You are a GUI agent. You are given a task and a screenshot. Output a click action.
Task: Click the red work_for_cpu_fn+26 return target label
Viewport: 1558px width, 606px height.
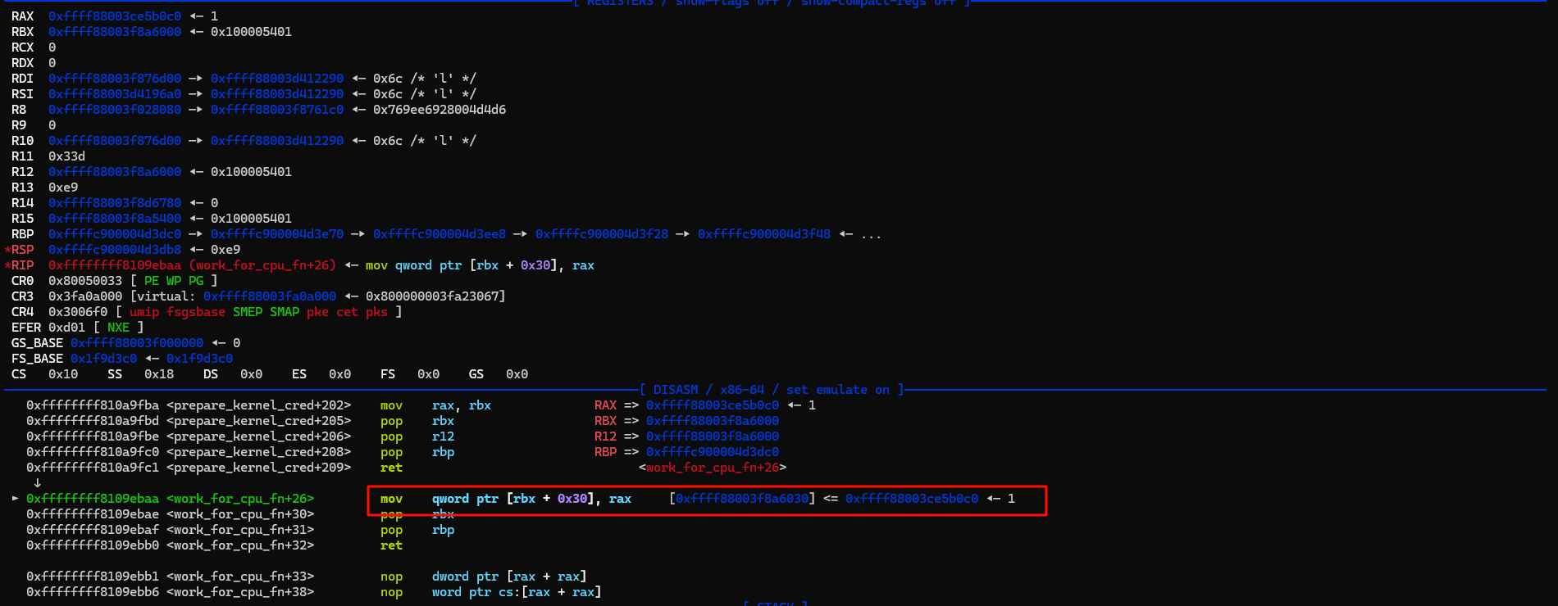click(712, 468)
